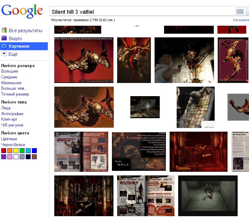Screen dimensions: 249x218
Task: Open the 'Another World' magazine spread thumbnail
Action: (146, 196)
